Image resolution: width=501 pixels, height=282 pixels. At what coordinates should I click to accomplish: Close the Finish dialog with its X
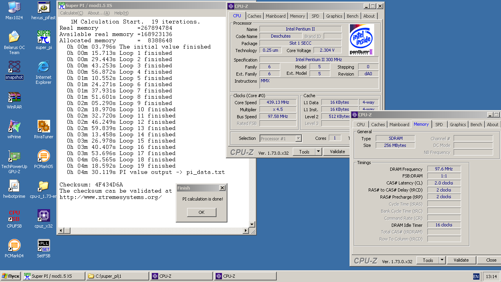pos(222,188)
